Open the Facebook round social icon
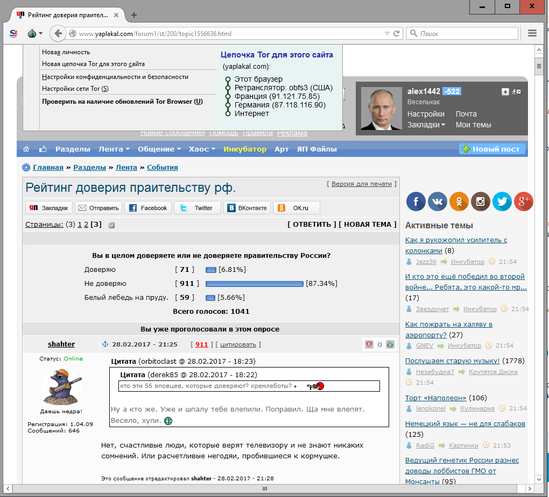 pyautogui.click(x=416, y=201)
